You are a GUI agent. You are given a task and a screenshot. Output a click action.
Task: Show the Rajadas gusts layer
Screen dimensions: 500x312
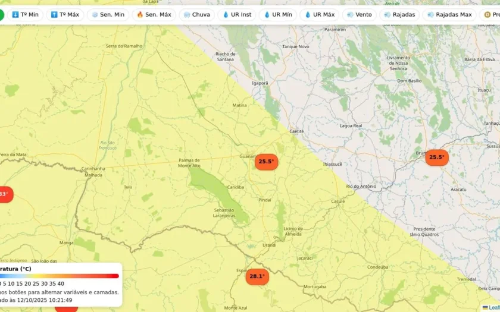[x=399, y=15]
